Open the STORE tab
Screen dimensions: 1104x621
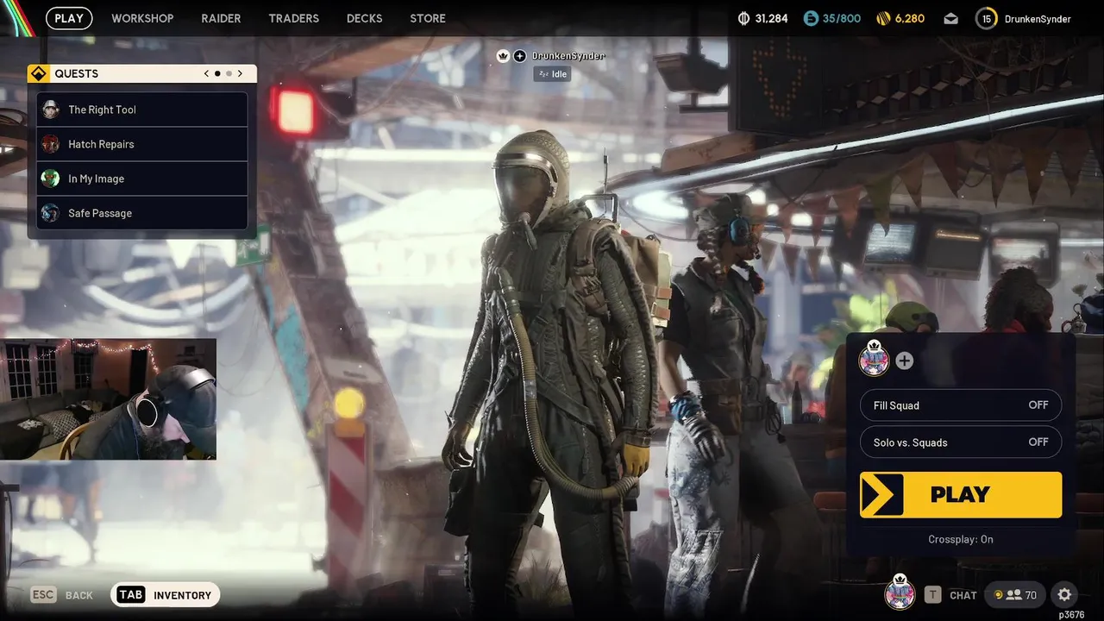coord(428,18)
